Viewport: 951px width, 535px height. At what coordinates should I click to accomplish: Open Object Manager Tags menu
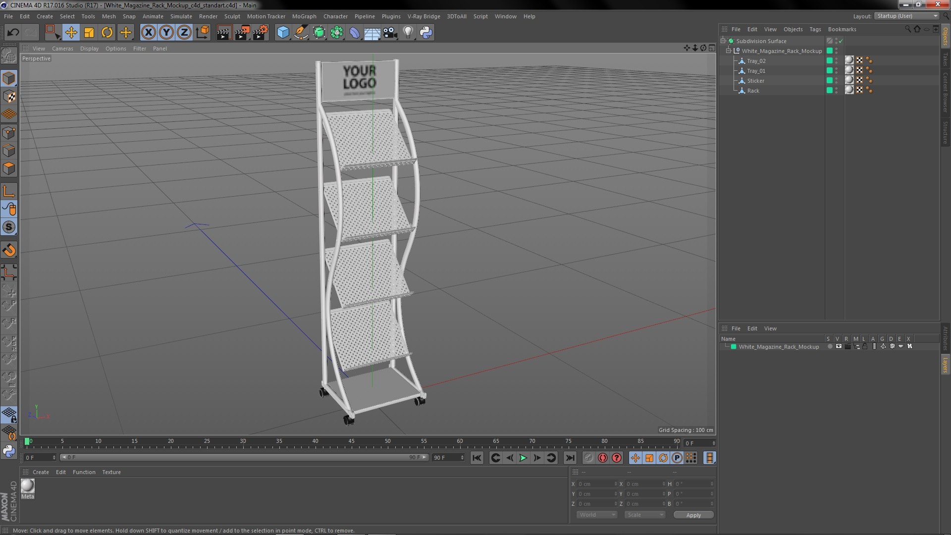tap(815, 29)
